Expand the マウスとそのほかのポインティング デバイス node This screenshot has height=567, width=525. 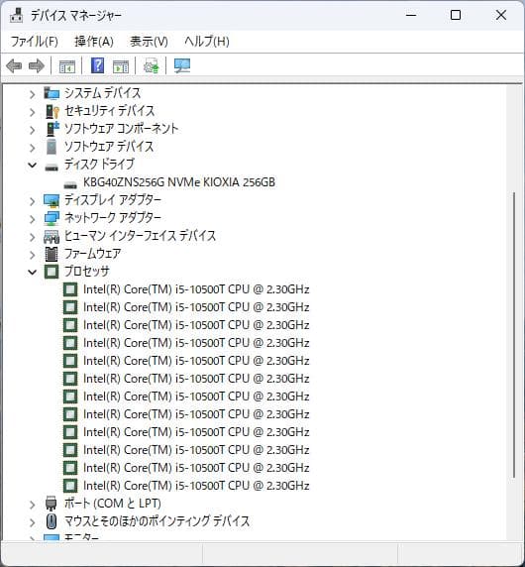pyautogui.click(x=32, y=522)
